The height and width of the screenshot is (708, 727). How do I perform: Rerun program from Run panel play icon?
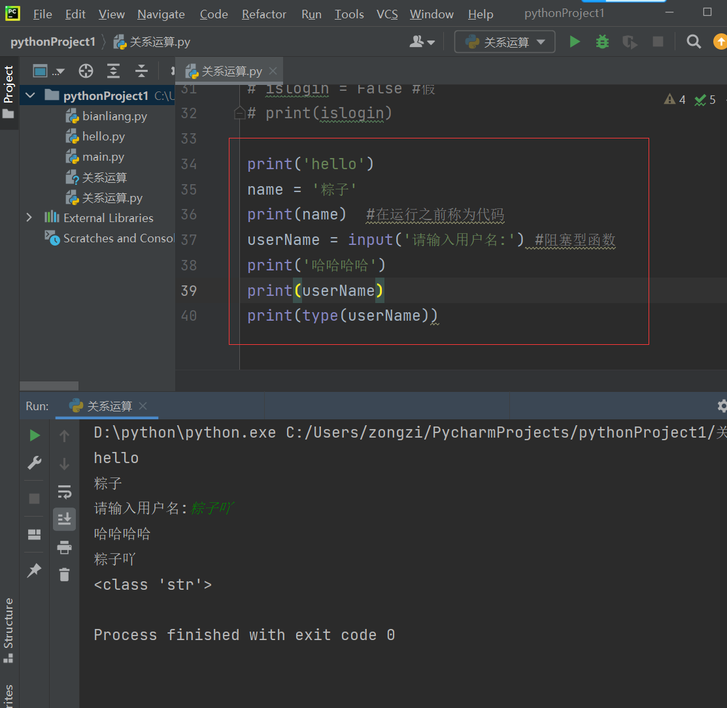(x=35, y=436)
